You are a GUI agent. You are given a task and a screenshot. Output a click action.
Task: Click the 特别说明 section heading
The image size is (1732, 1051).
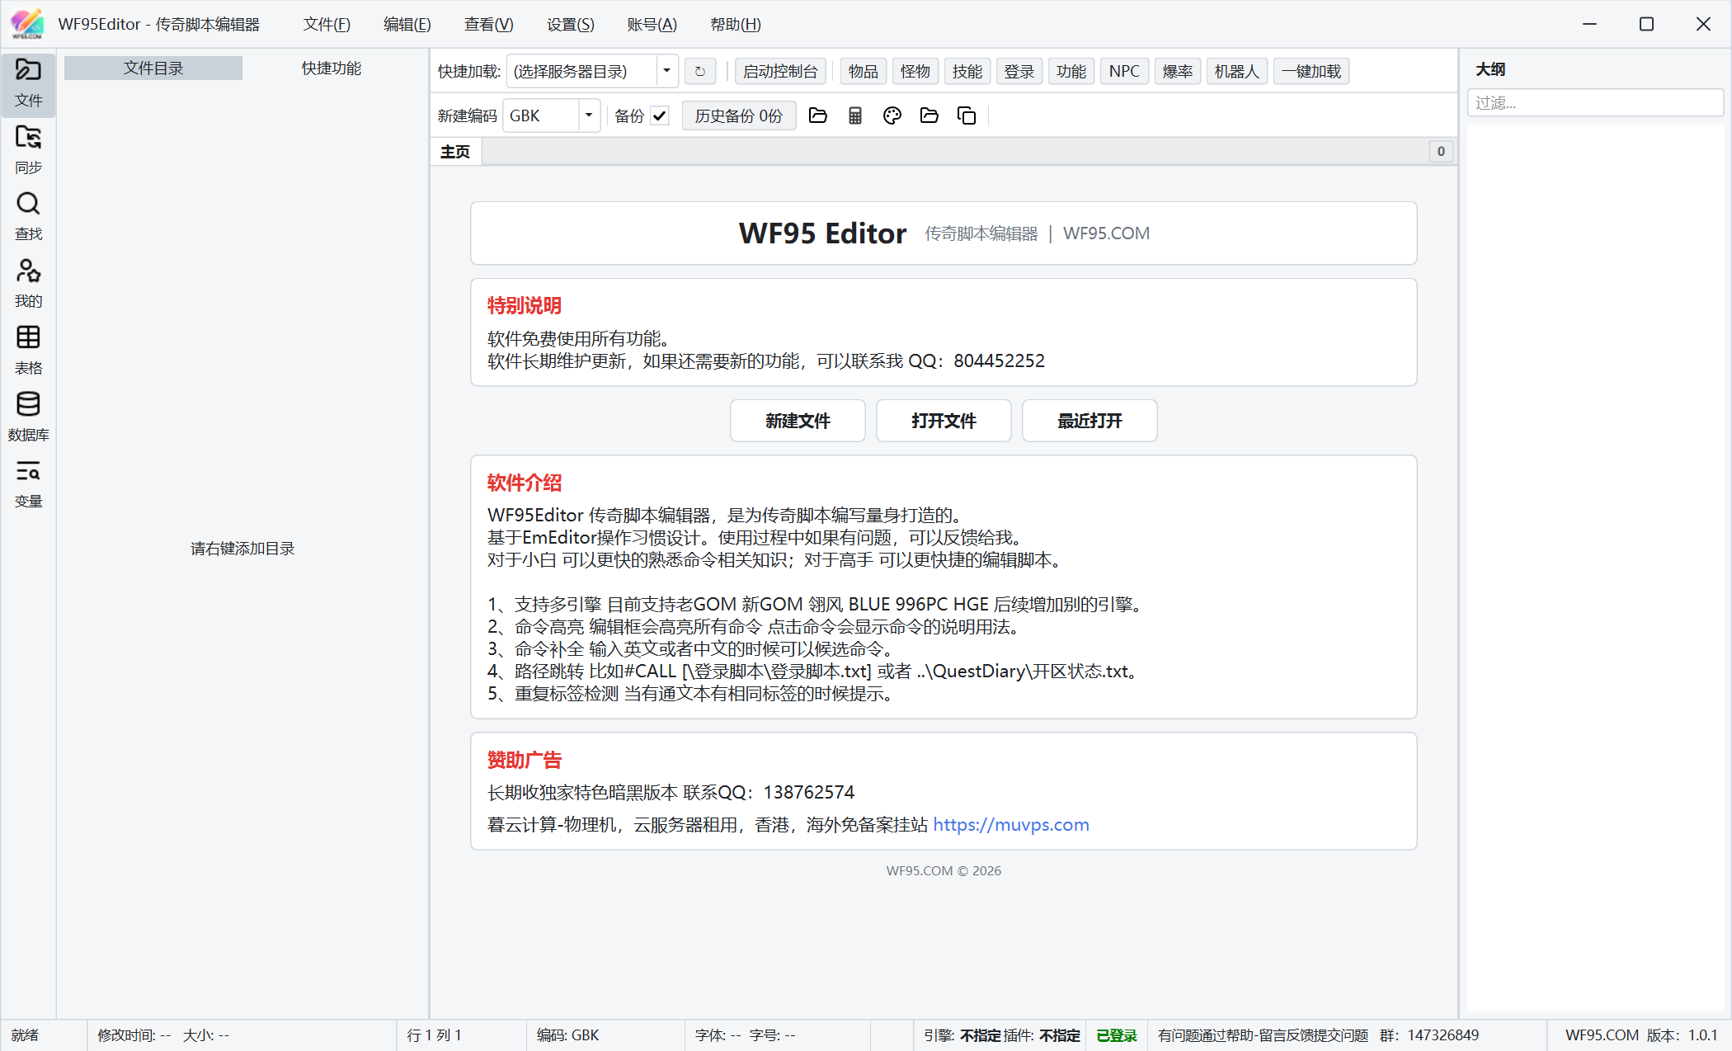click(x=525, y=306)
